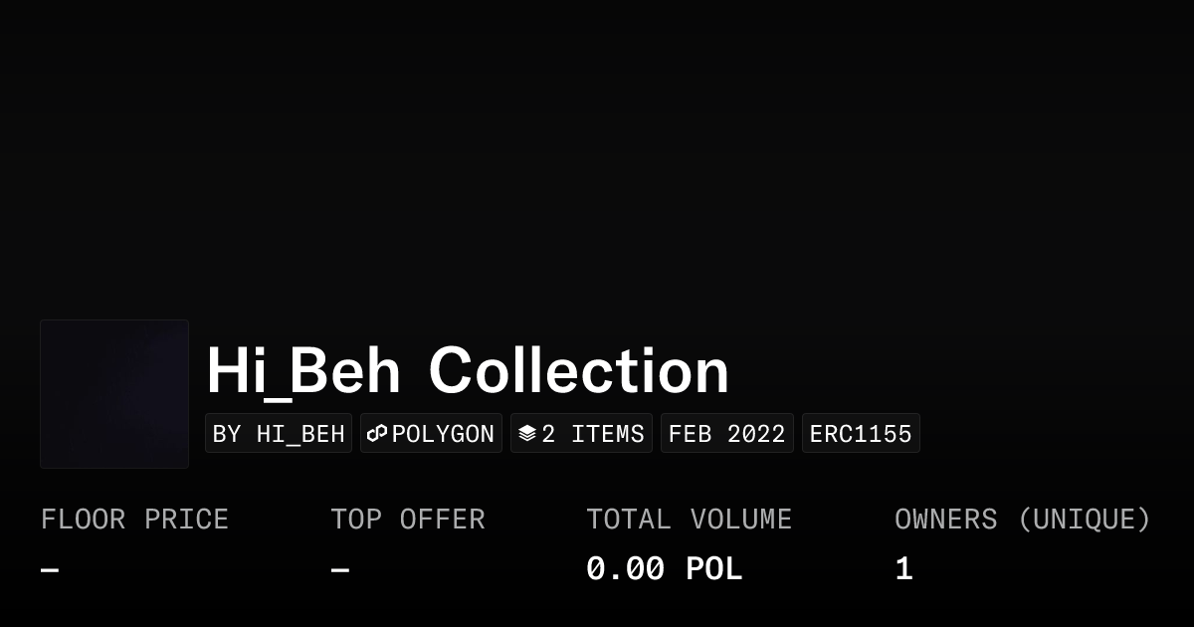Click the top offer dash value

[x=339, y=570]
